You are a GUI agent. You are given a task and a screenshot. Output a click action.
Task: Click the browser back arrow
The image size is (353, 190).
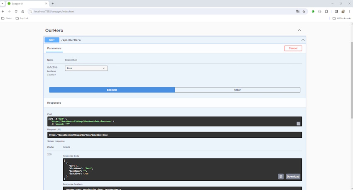[3, 12]
